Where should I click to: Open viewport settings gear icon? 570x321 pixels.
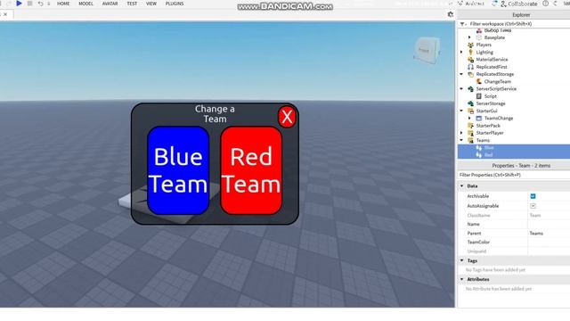pyautogui.click(x=451, y=14)
